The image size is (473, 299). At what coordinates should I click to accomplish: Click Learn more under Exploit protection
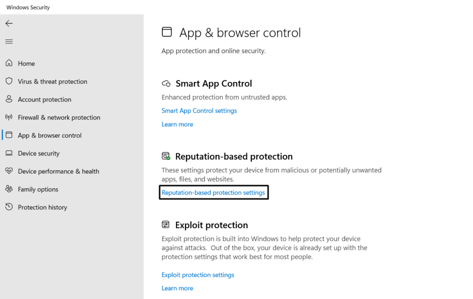pos(177,288)
